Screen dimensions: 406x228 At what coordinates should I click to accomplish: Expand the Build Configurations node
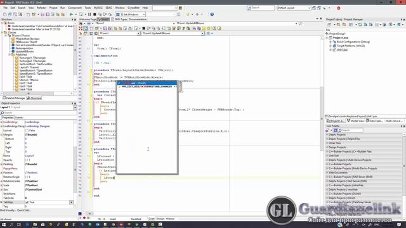331,42
